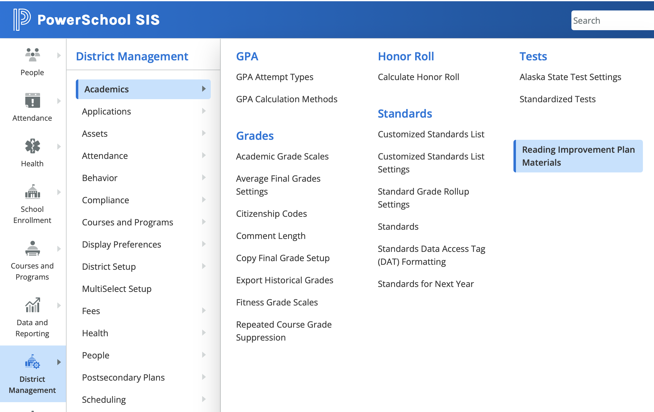Open the Courses and Programs sidebar icon
Screen dimensions: 654x412
click(x=32, y=249)
